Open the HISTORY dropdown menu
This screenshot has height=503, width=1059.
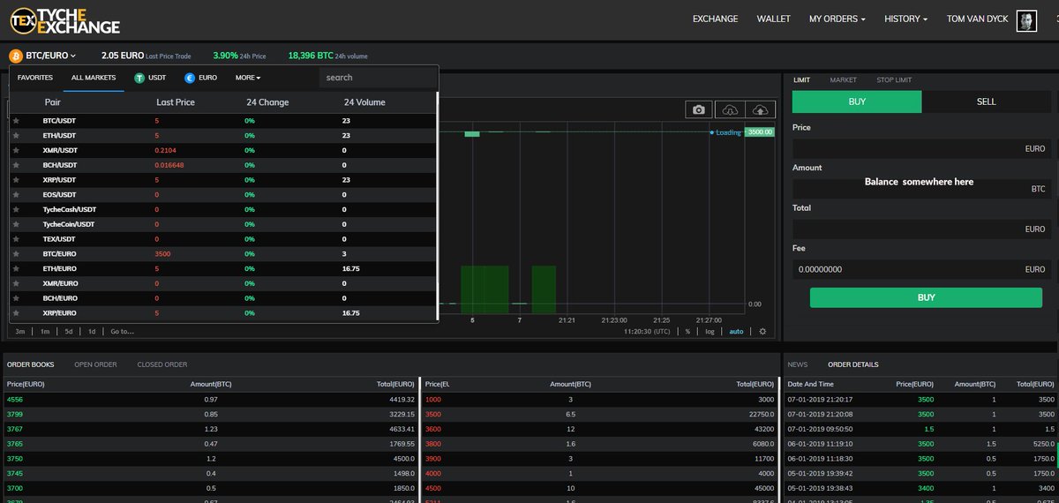[906, 19]
